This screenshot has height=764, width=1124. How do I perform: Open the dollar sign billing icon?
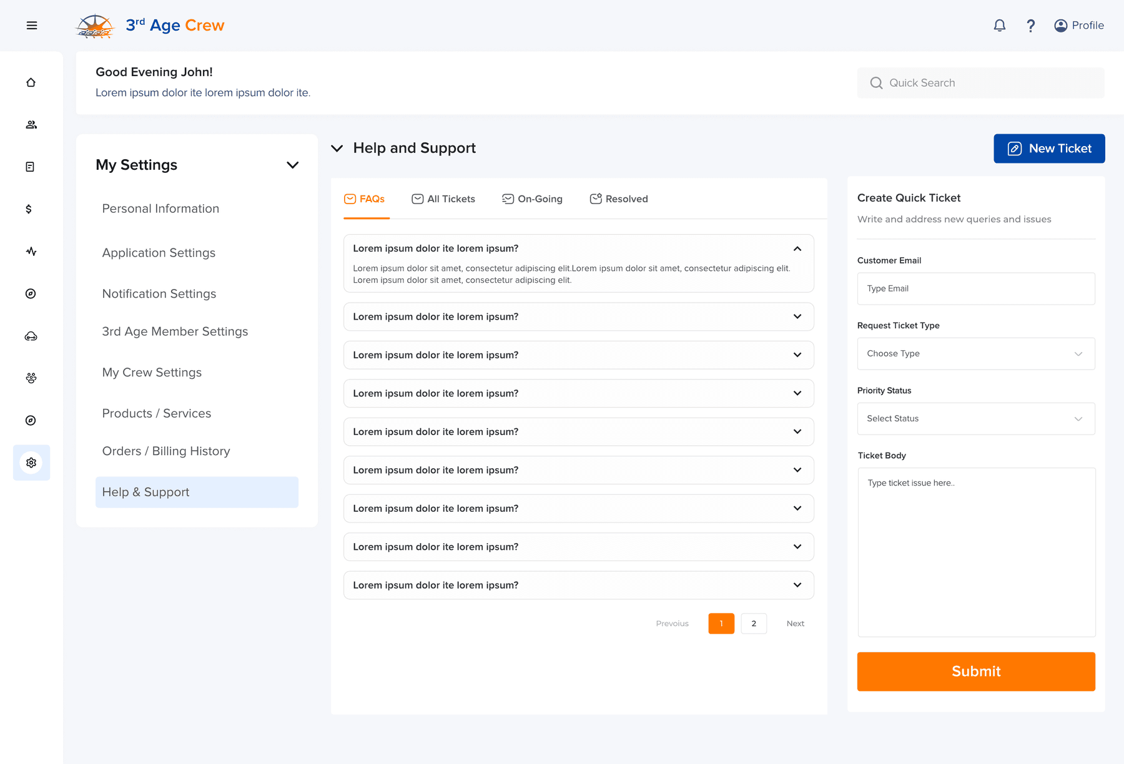point(29,209)
